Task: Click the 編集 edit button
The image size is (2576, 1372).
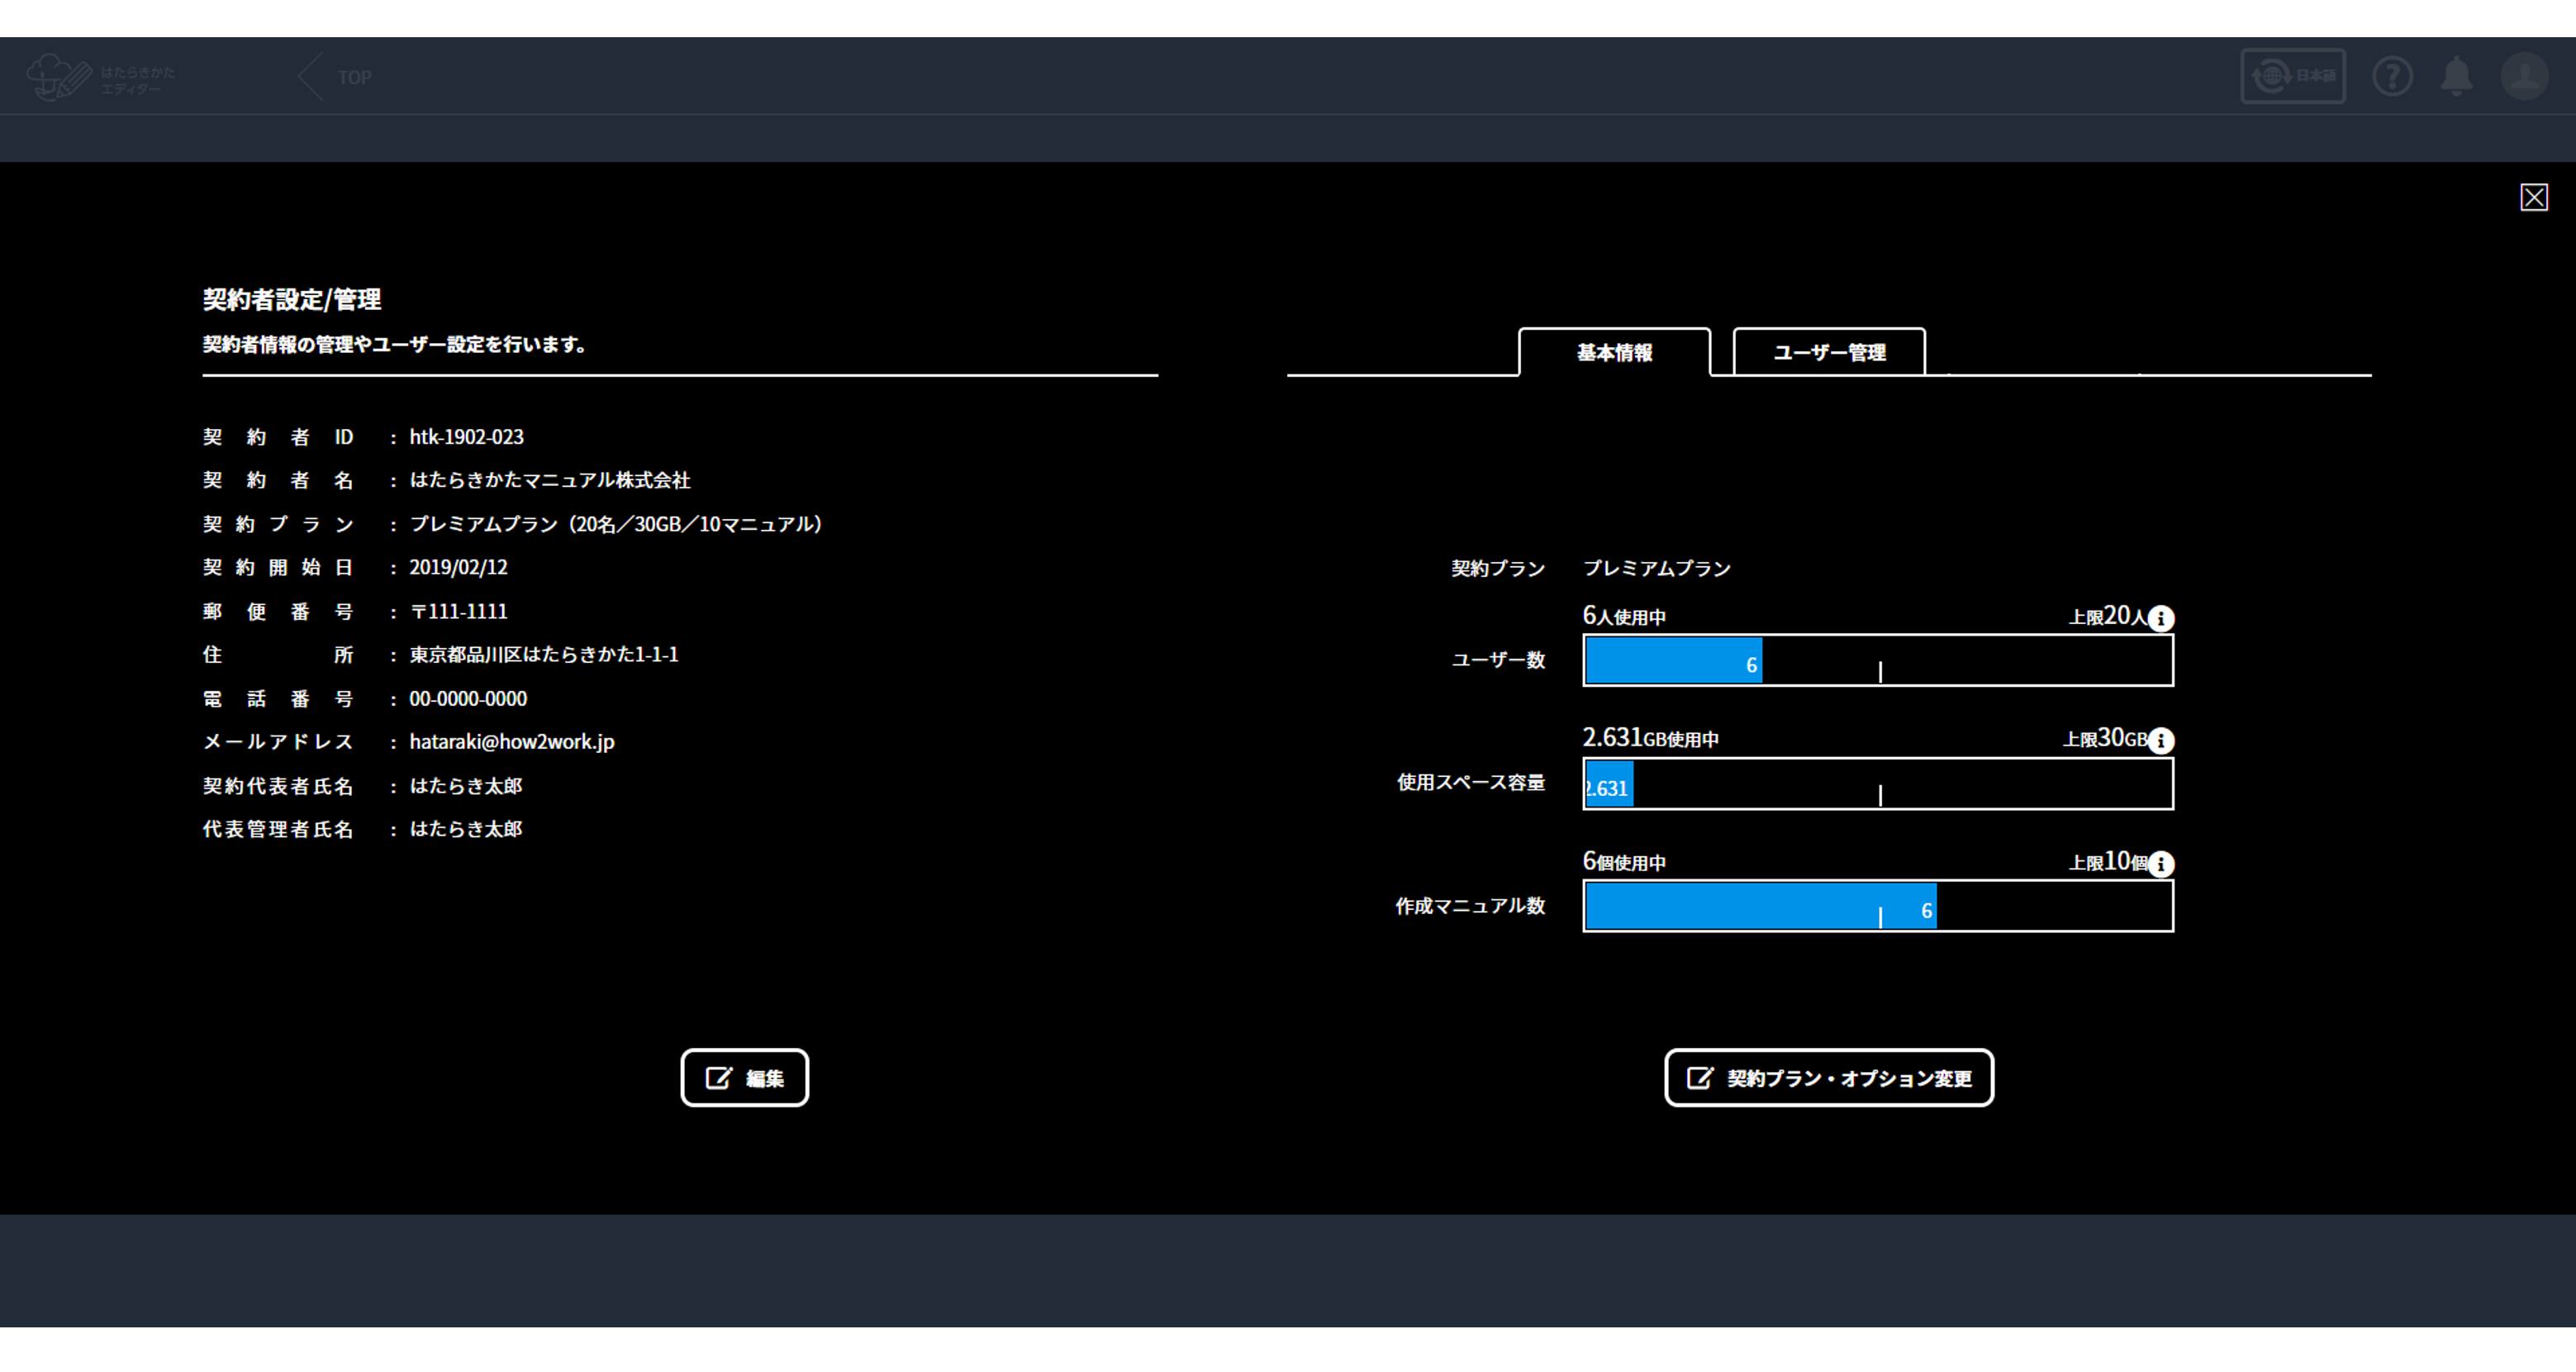Action: click(x=744, y=1078)
